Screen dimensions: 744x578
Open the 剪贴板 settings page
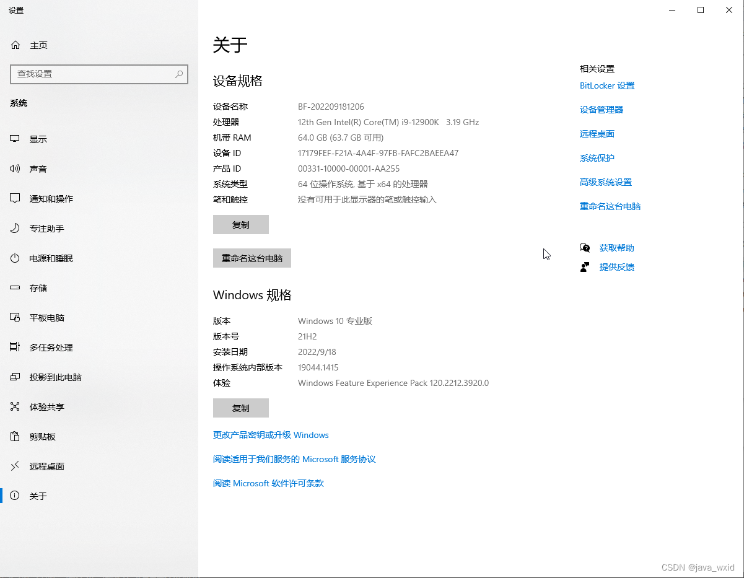(x=99, y=437)
